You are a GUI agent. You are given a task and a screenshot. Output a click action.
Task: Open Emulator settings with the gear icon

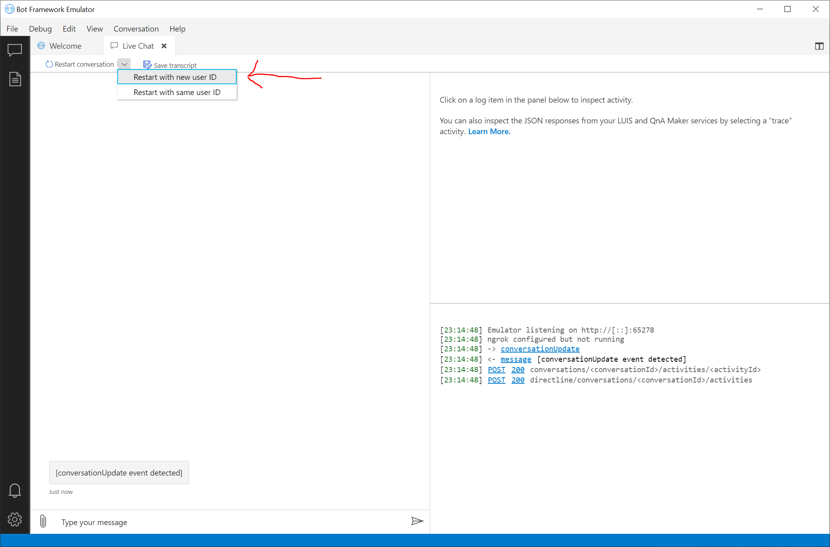[15, 519]
